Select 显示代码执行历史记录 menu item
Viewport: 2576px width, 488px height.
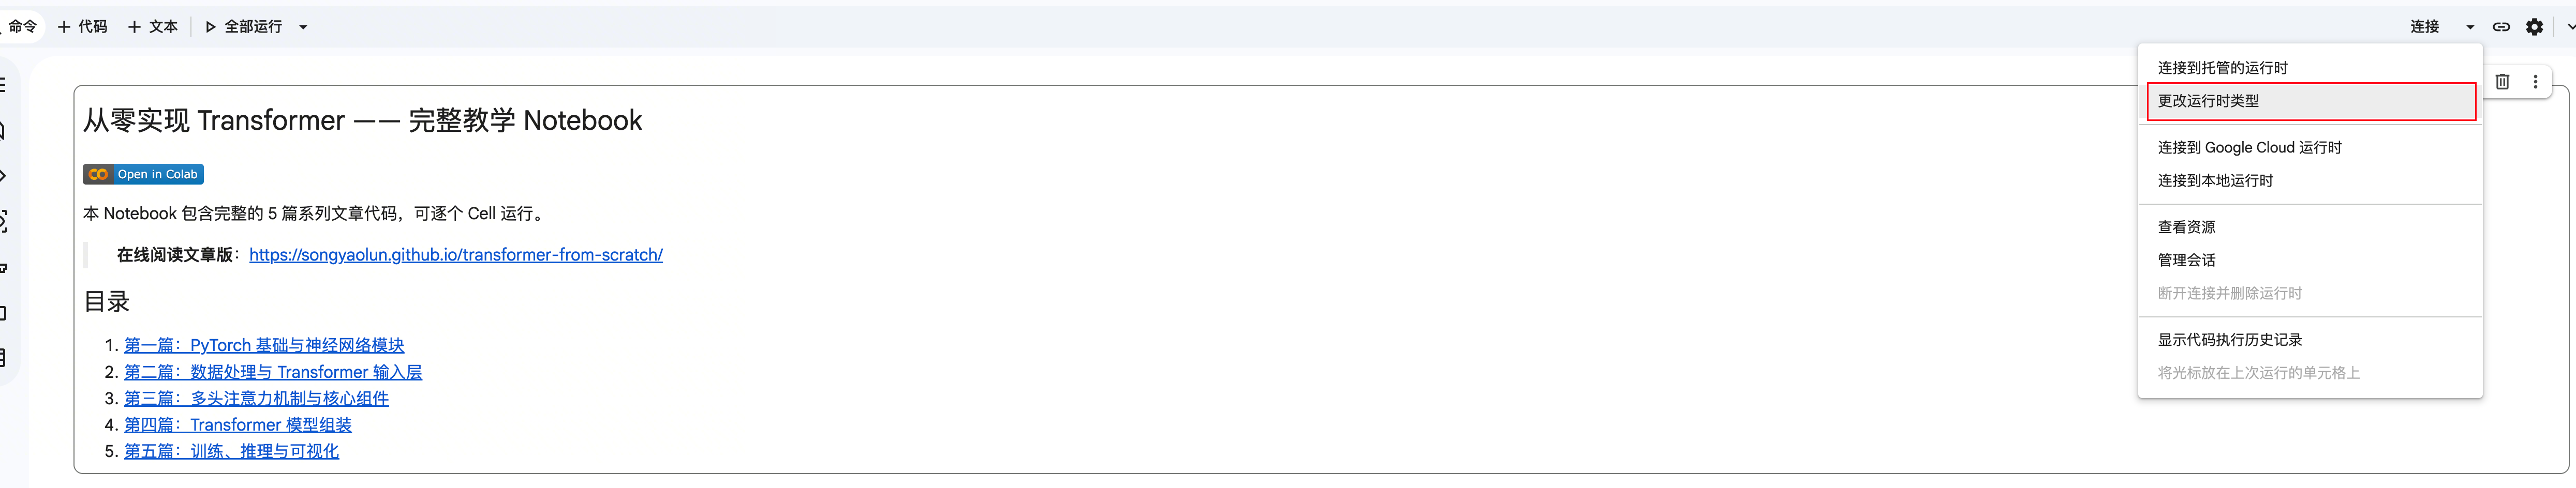pyautogui.click(x=2229, y=340)
